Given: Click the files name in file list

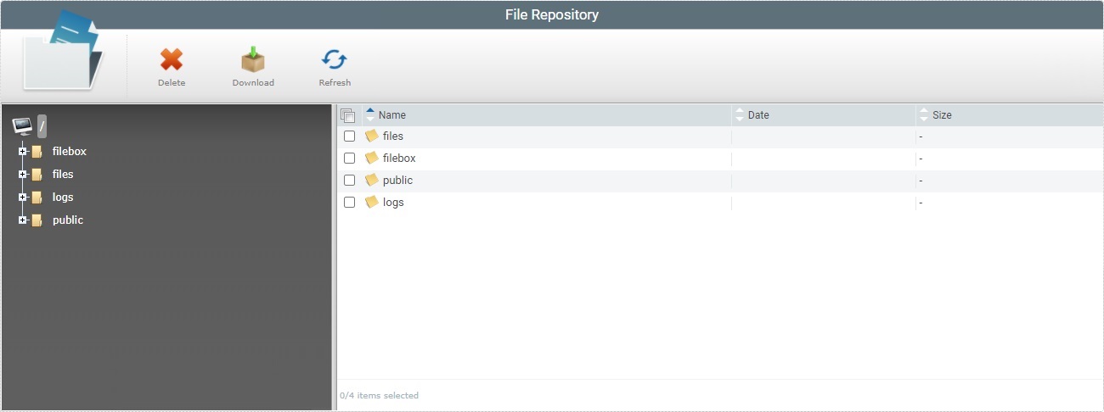Looking at the screenshot, I should [393, 136].
